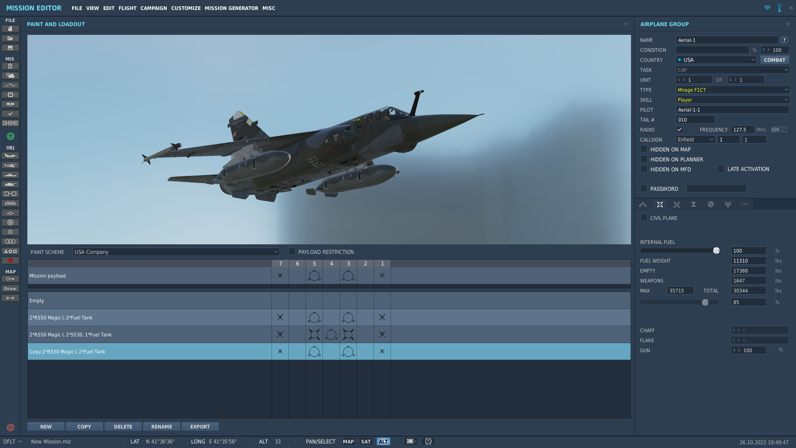Screen dimensions: 796x448
Task: Open the summary tab with the sigma icon
Action: click(694, 204)
